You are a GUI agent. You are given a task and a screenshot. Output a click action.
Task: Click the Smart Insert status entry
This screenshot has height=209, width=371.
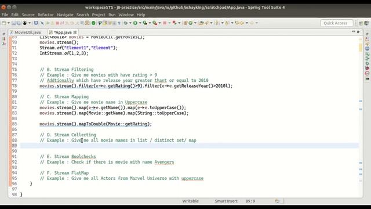226,201
